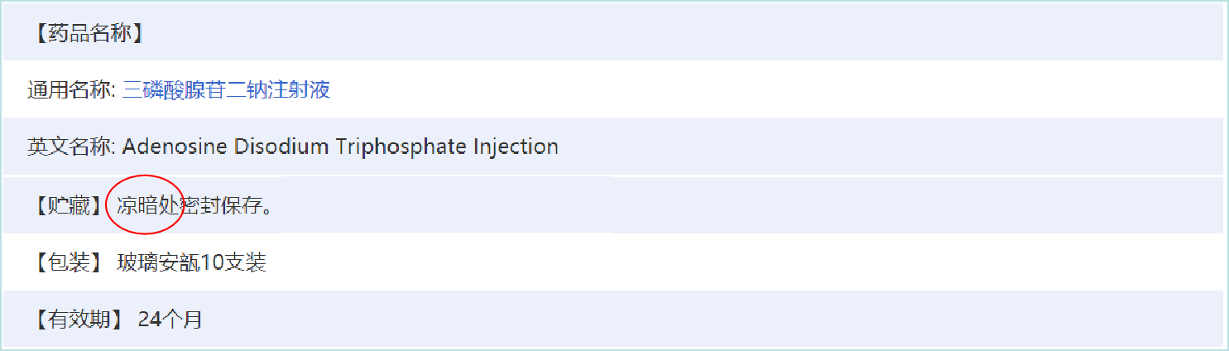Click the 【贮藏】 storage label
Screen dimensions: 1229x351
(x=68, y=206)
